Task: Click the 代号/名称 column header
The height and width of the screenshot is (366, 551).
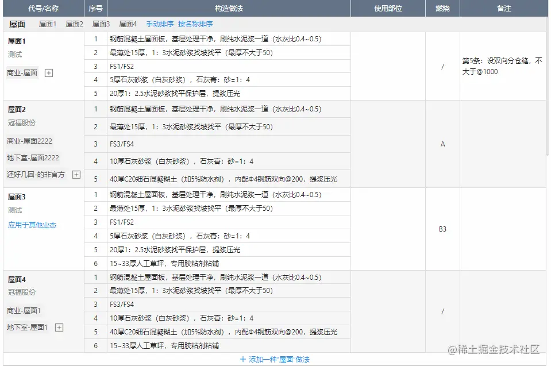Action: click(44, 9)
